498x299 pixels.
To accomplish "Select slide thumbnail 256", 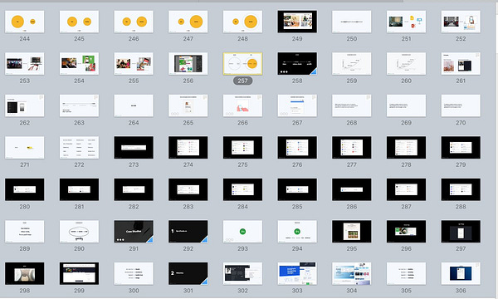I will point(188,64).
